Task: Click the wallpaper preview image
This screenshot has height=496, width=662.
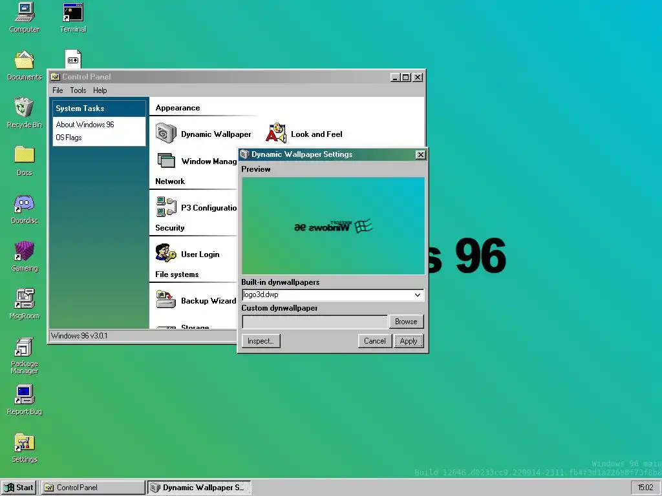Action: click(334, 226)
